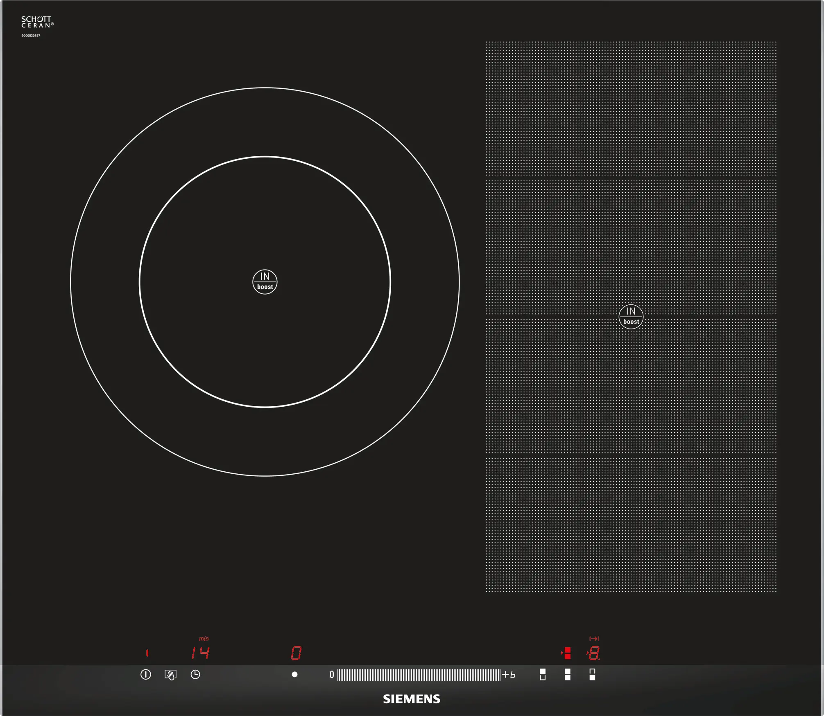Screen dimensions: 824x716
Task: Tap the 0 at slider start
Action: pos(332,675)
